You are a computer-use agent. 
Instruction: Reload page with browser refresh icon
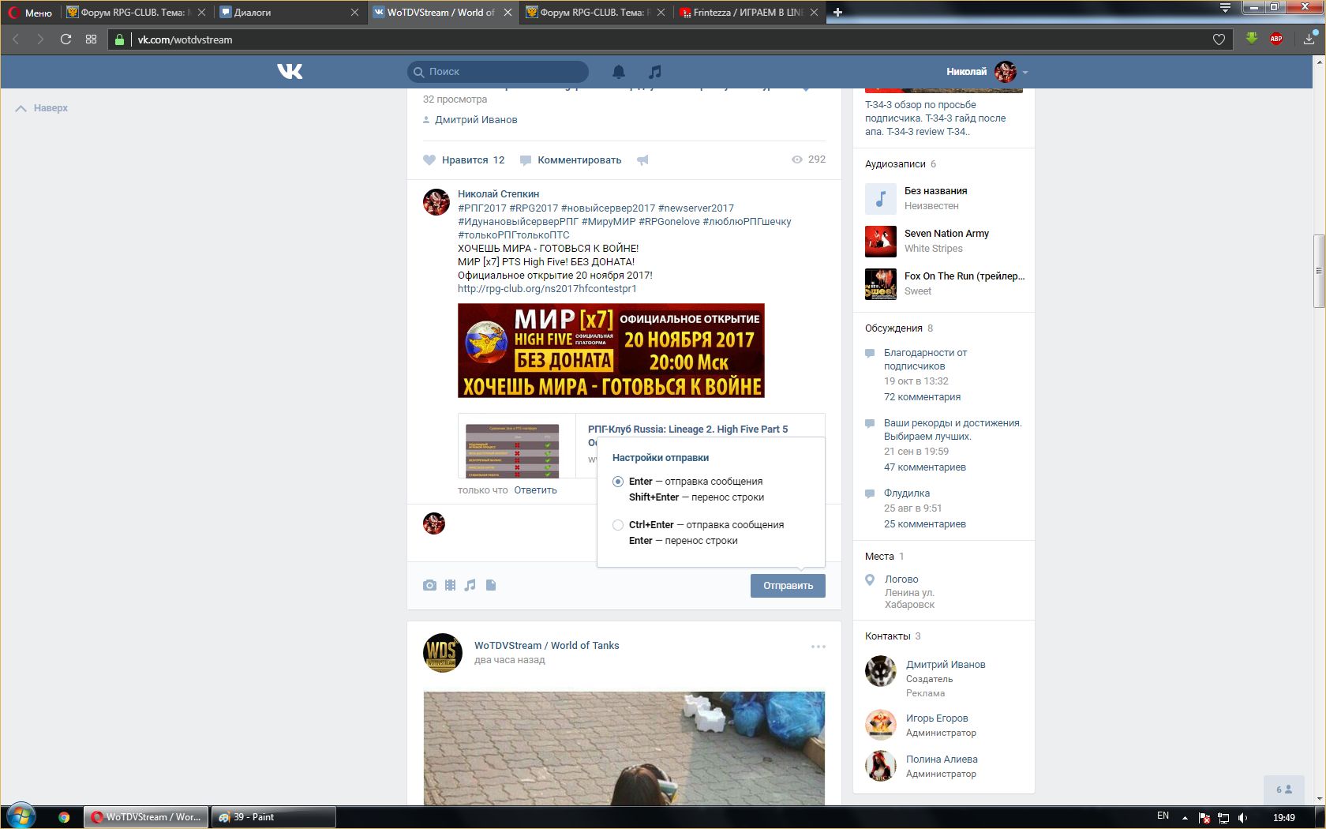66,39
